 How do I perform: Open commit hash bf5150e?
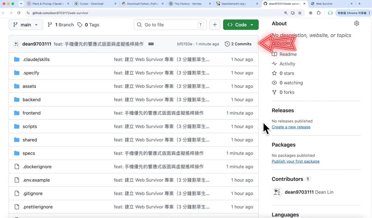[x=185, y=44]
